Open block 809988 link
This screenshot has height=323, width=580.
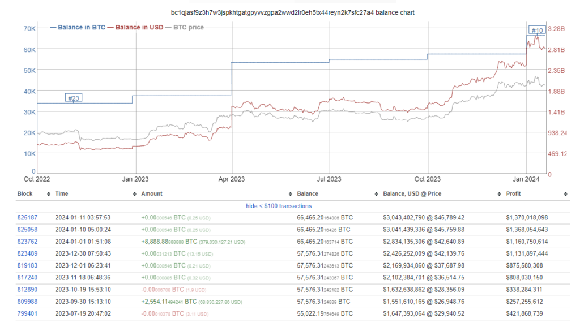click(27, 302)
